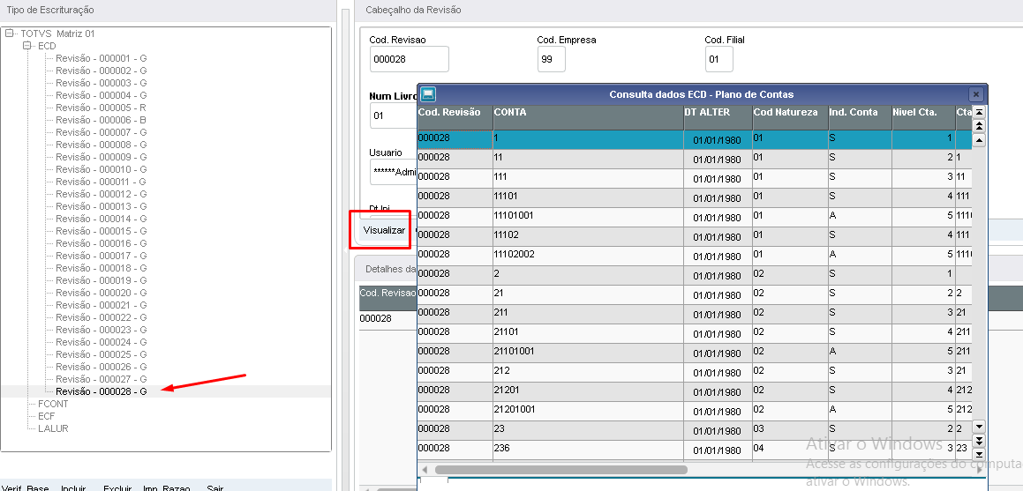
Task: Select Revisão - 000015 - G in tree
Action: point(102,231)
